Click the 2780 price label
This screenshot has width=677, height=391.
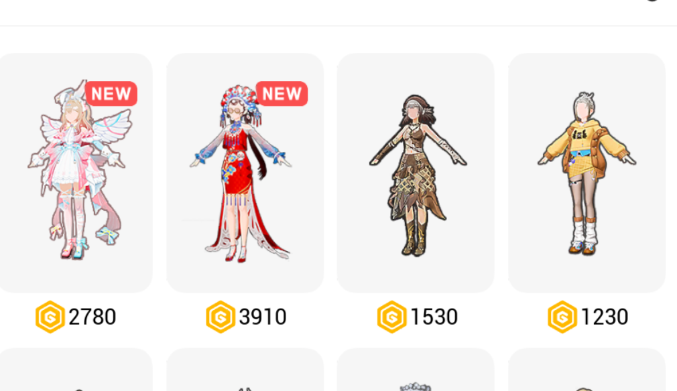tap(93, 317)
